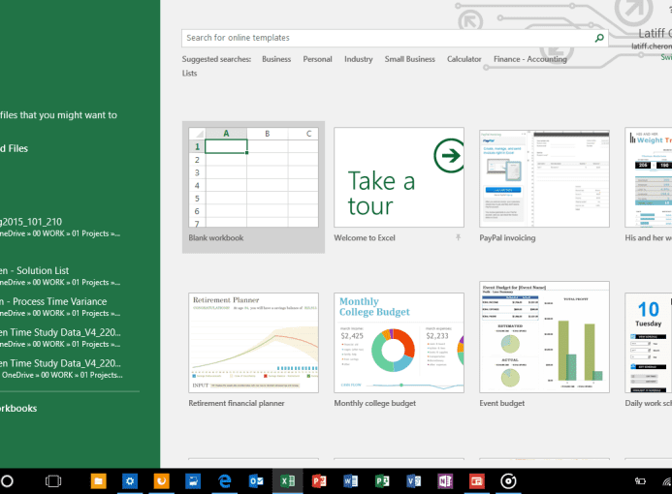Search suggested term Business
Viewport: 672px width, 494px height.
tap(276, 59)
